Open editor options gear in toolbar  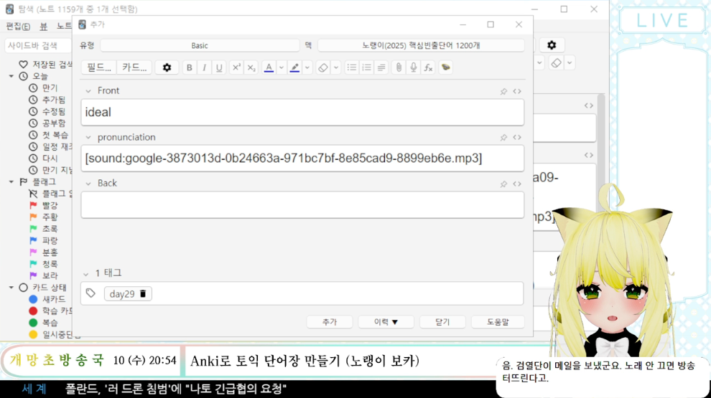[x=167, y=67]
